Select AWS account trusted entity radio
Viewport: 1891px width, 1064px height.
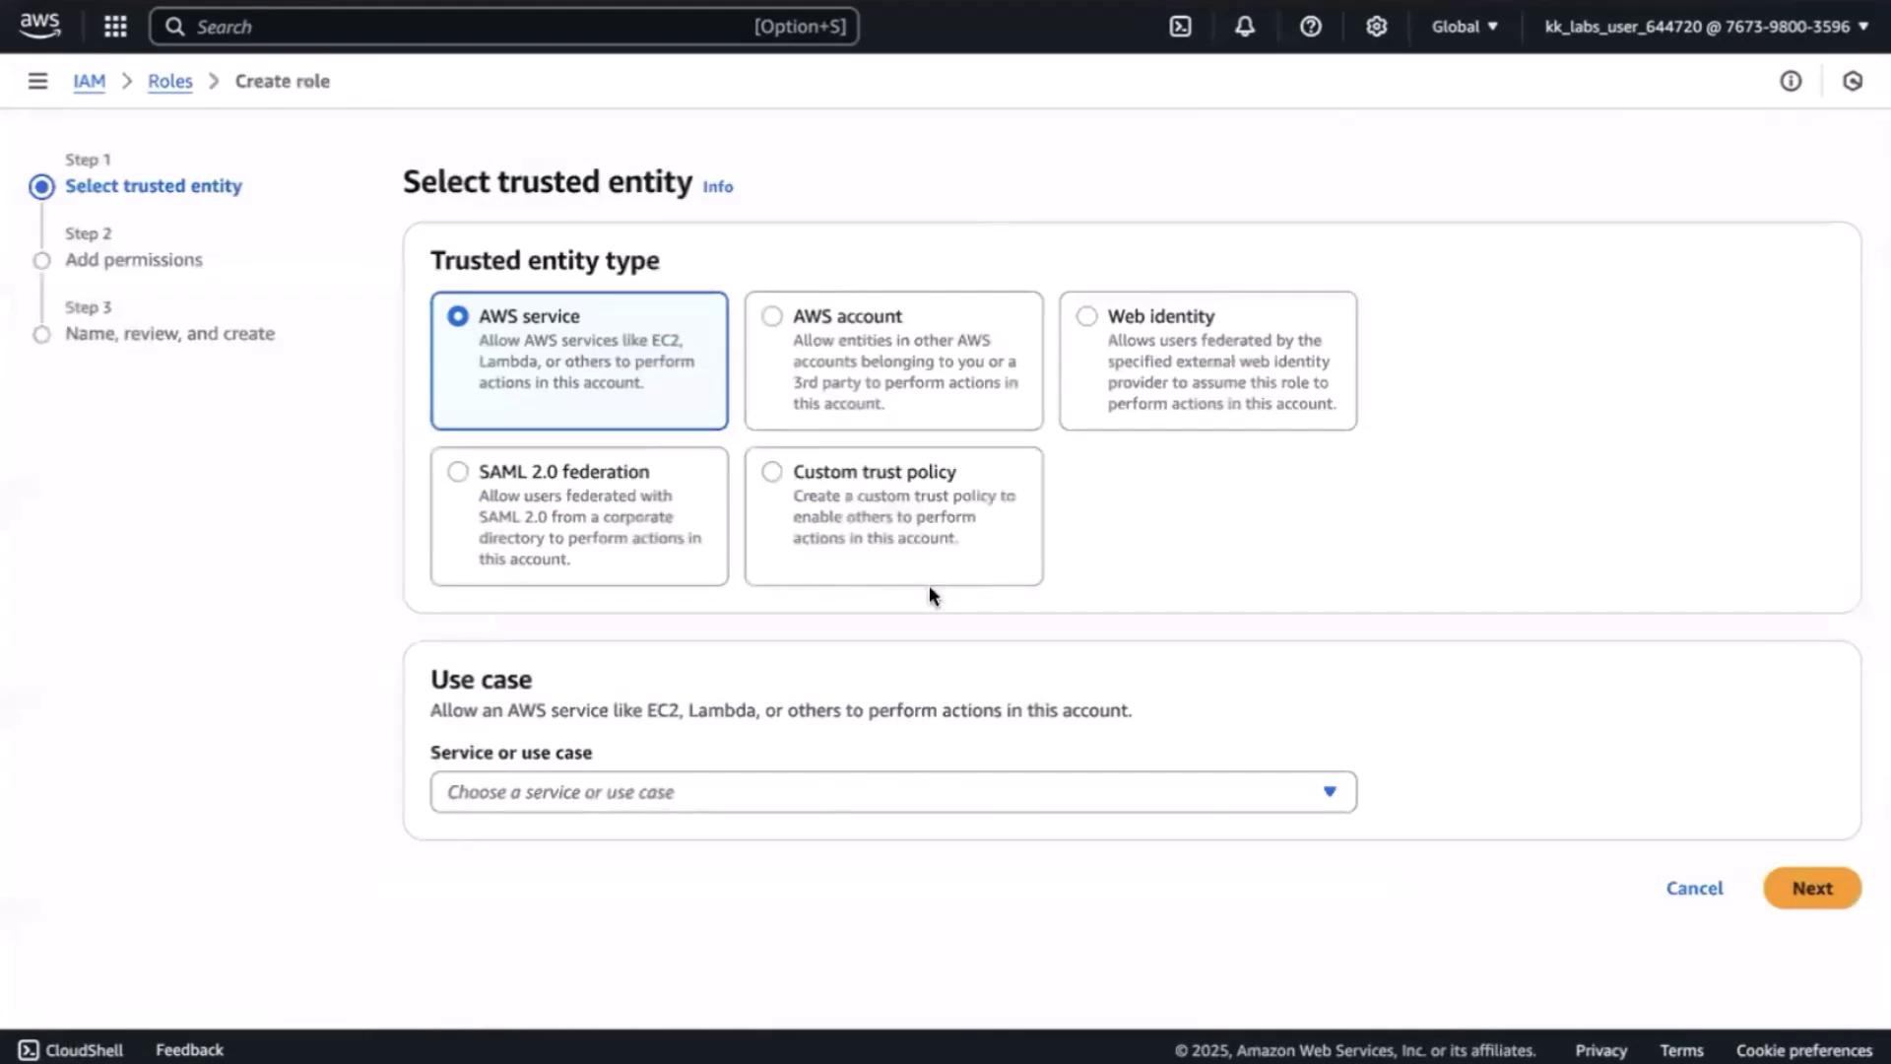tap(772, 316)
